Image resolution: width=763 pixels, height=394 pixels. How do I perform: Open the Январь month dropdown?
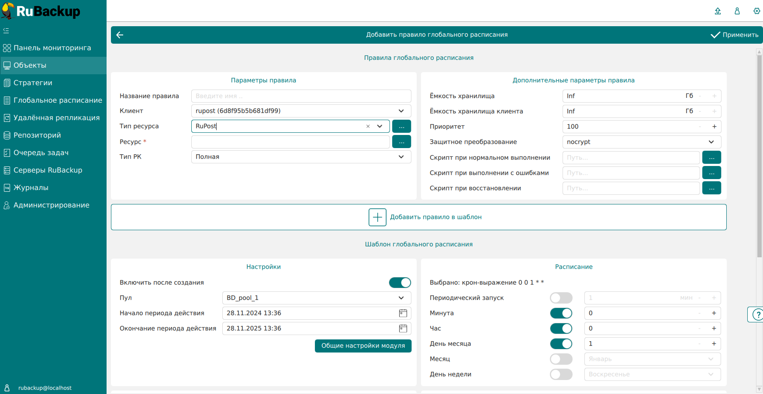pos(653,359)
